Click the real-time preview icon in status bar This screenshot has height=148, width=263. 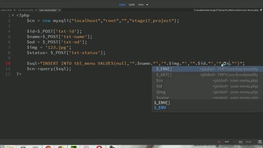pos(260,142)
